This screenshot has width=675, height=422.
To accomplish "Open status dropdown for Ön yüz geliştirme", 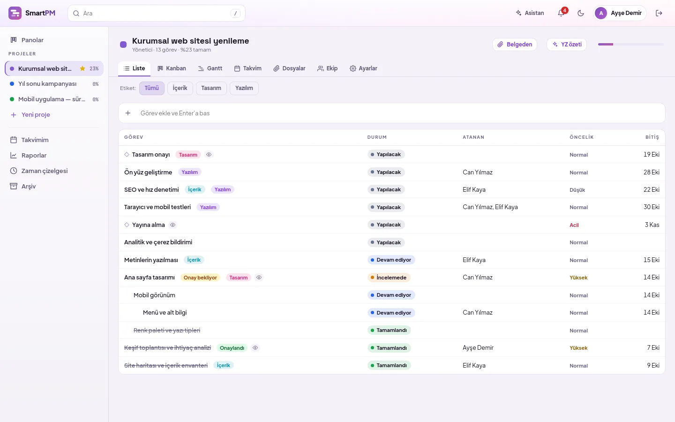I will point(386,172).
